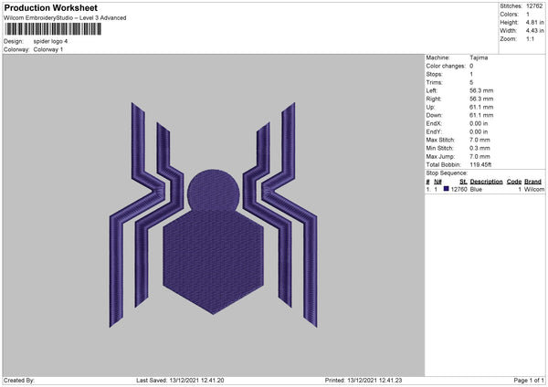Screen dimensions: 548x387
Task: Click the Stop Sequence label
Action: click(447, 173)
